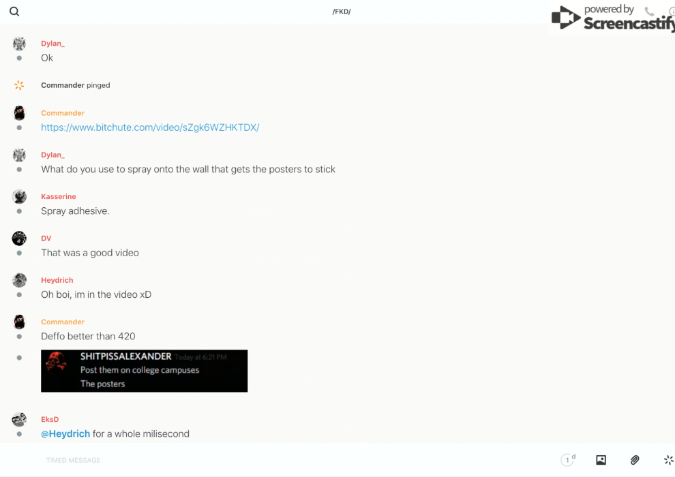Open the search magnifier icon
The height and width of the screenshot is (477, 675).
(14, 12)
